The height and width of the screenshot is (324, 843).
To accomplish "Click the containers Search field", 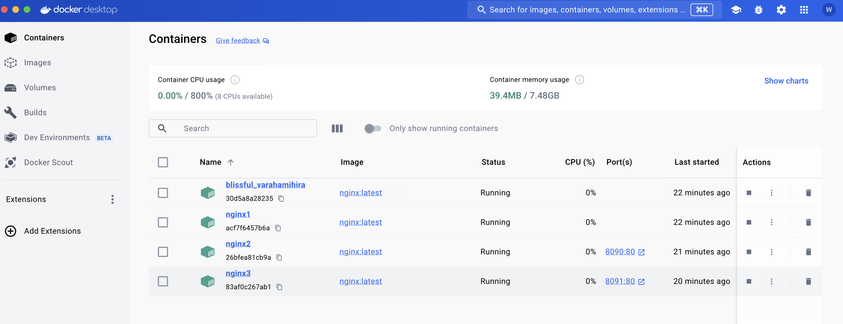I will pos(233,128).
